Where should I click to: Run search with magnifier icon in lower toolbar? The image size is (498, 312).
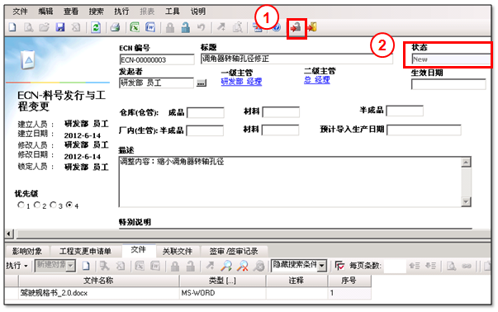tap(226, 266)
